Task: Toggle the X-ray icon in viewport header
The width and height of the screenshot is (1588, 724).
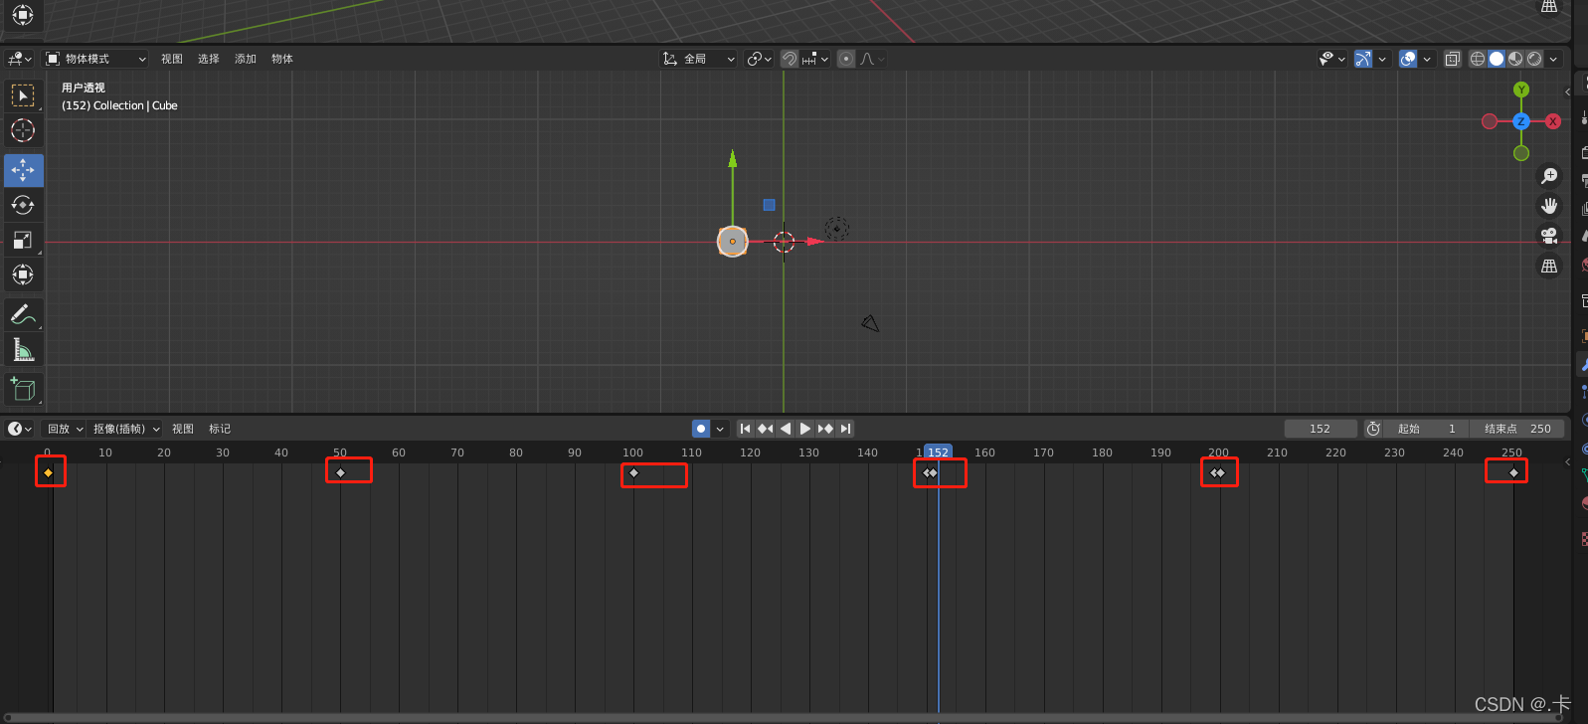Action: (x=1453, y=59)
